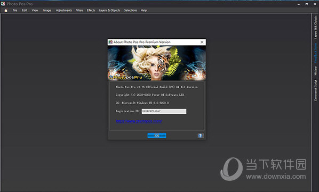The width and height of the screenshot is (319, 192).
Task: Expand the Layers && Objects side panel tab
Action: pos(315,27)
